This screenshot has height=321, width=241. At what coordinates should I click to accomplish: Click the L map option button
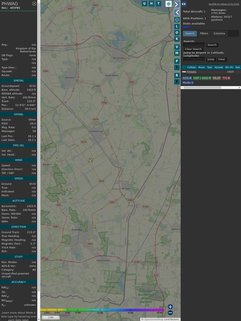(177, 26)
